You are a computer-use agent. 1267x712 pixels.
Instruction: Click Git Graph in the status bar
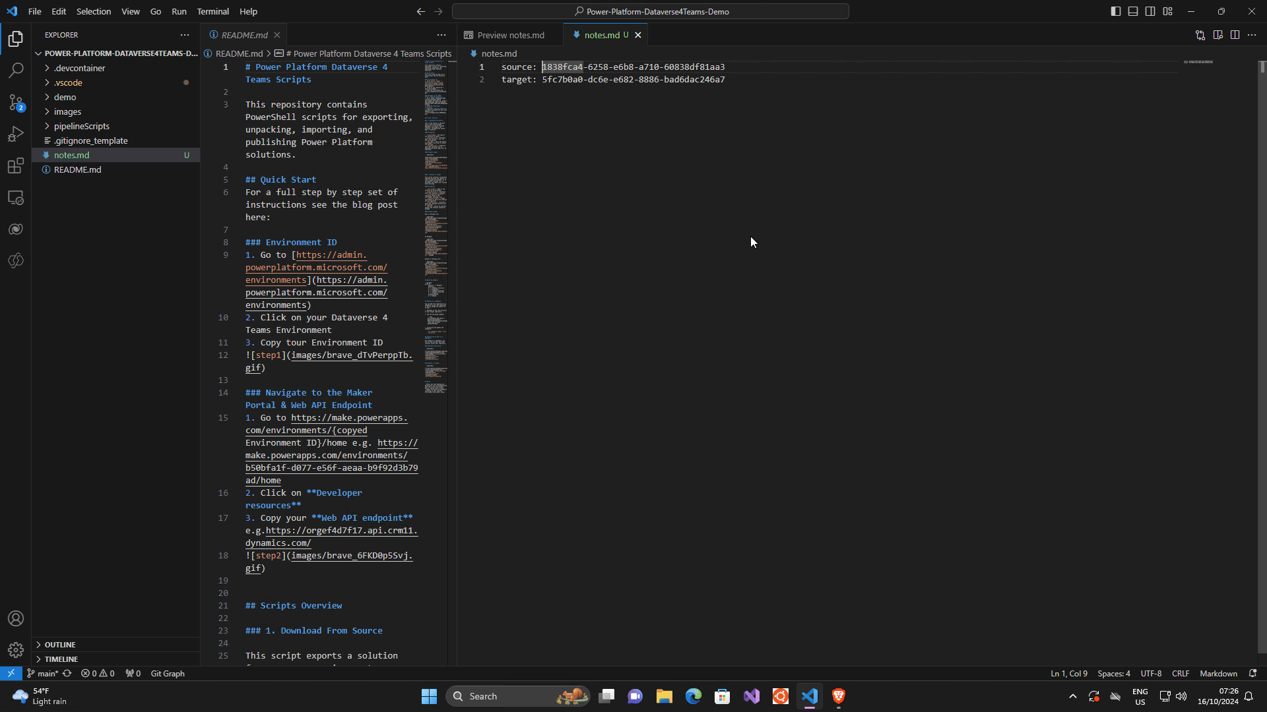click(x=167, y=673)
